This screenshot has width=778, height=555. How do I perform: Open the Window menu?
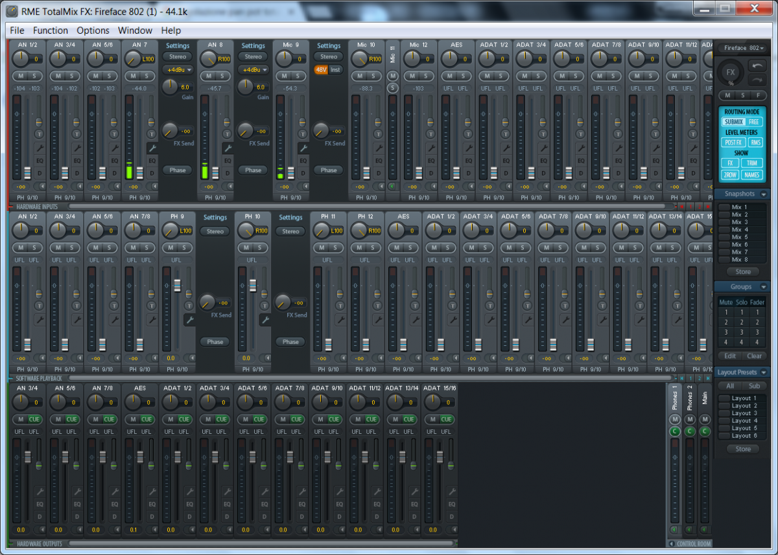[x=135, y=30]
